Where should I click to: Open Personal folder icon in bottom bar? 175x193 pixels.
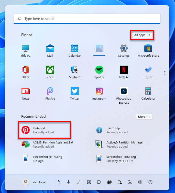click(120, 182)
